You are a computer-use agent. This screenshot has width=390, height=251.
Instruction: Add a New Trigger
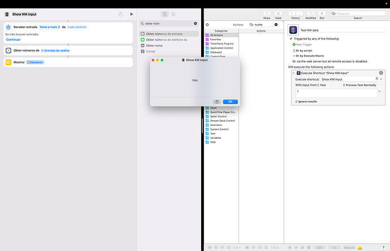click(x=302, y=45)
